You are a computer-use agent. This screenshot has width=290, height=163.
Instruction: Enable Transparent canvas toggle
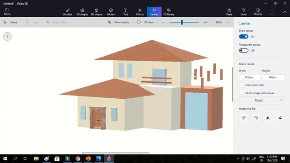point(244,50)
